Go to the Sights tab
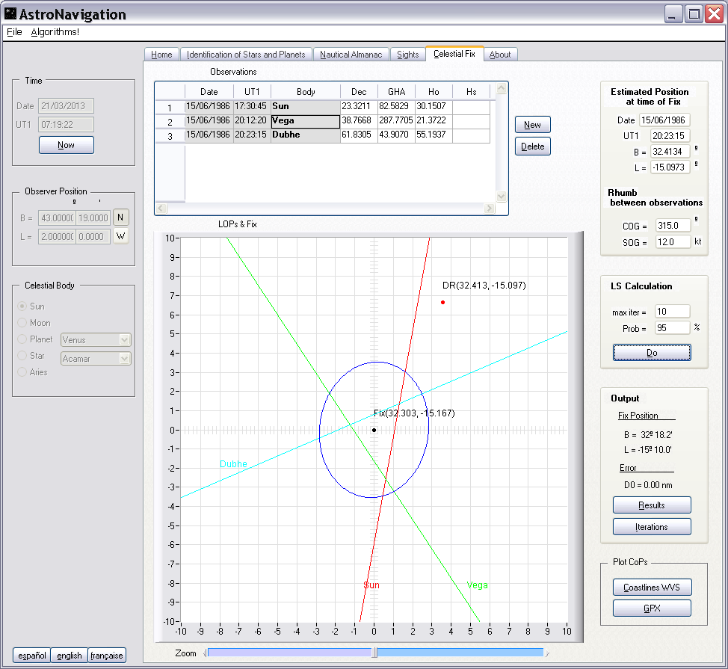This screenshot has width=728, height=669. [408, 55]
